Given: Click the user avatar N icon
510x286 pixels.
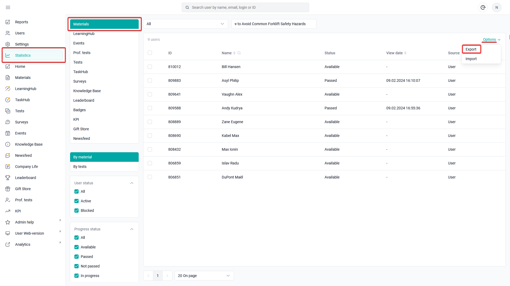Looking at the screenshot, I should [496, 7].
